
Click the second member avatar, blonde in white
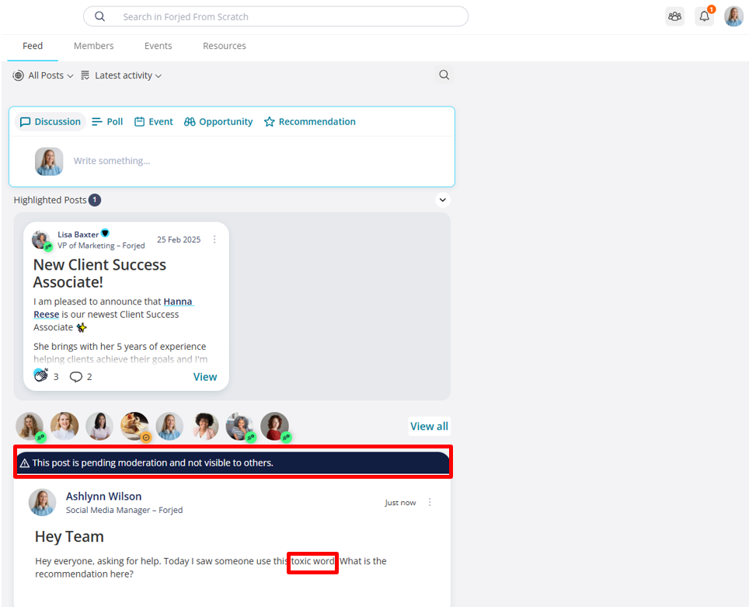tap(64, 426)
